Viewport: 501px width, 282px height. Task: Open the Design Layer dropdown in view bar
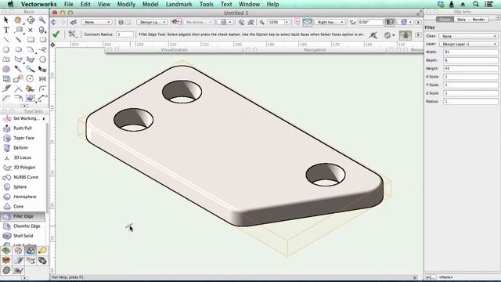click(152, 22)
